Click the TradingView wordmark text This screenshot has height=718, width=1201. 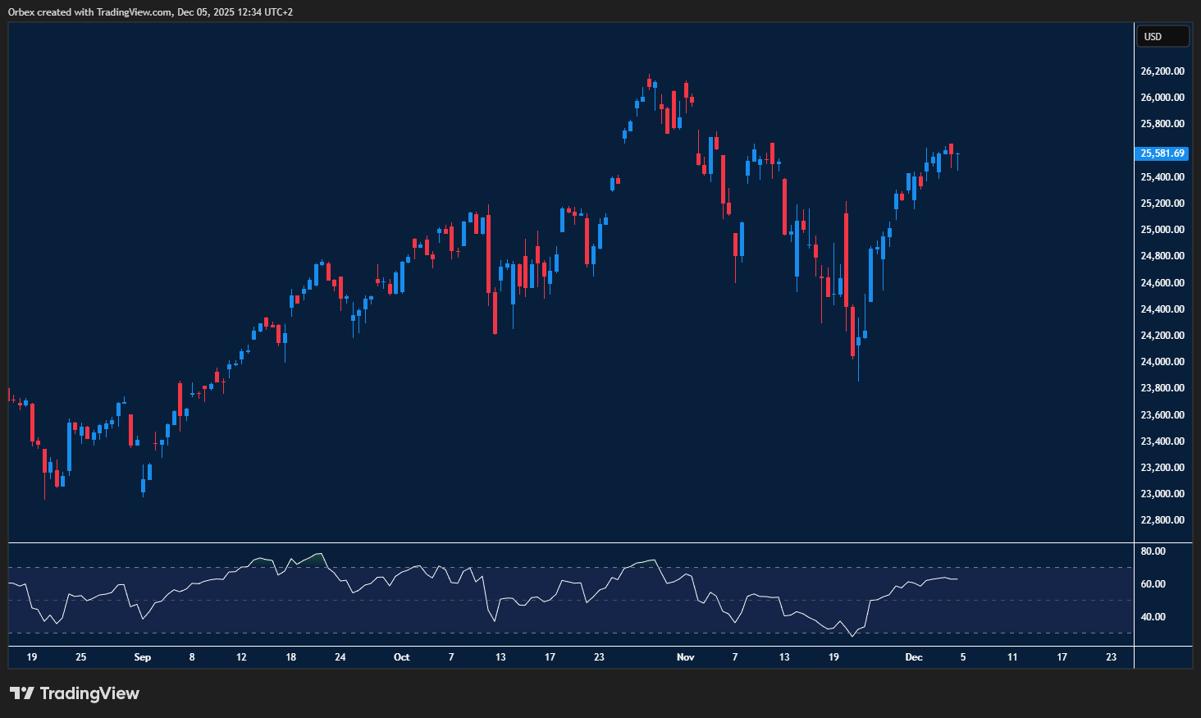coord(89,693)
